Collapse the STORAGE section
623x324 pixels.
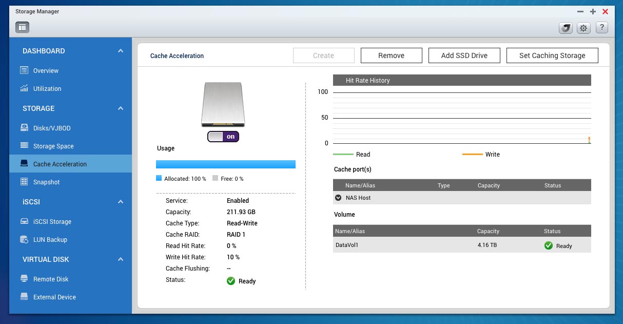tap(121, 108)
